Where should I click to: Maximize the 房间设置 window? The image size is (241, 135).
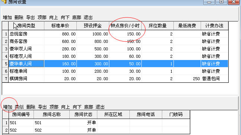tap(221, 2)
